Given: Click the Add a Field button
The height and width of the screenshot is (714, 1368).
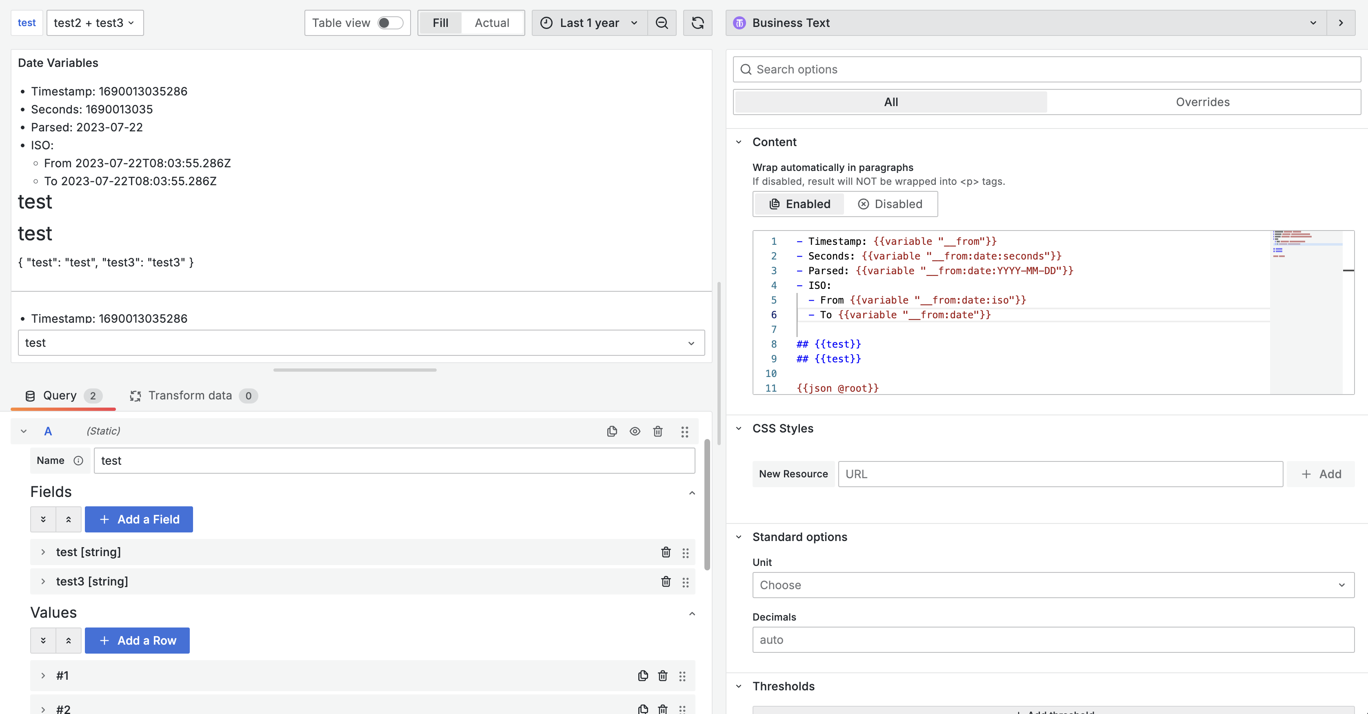Looking at the screenshot, I should pos(139,519).
